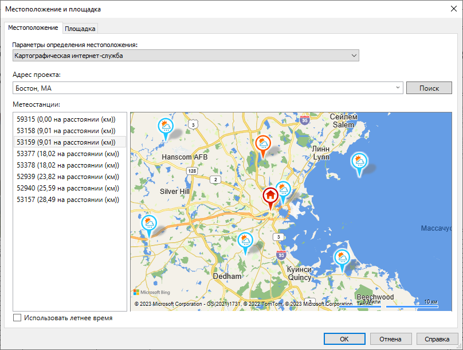Open location definition method dropdown
Screen dimensions: 463x350
186,56
